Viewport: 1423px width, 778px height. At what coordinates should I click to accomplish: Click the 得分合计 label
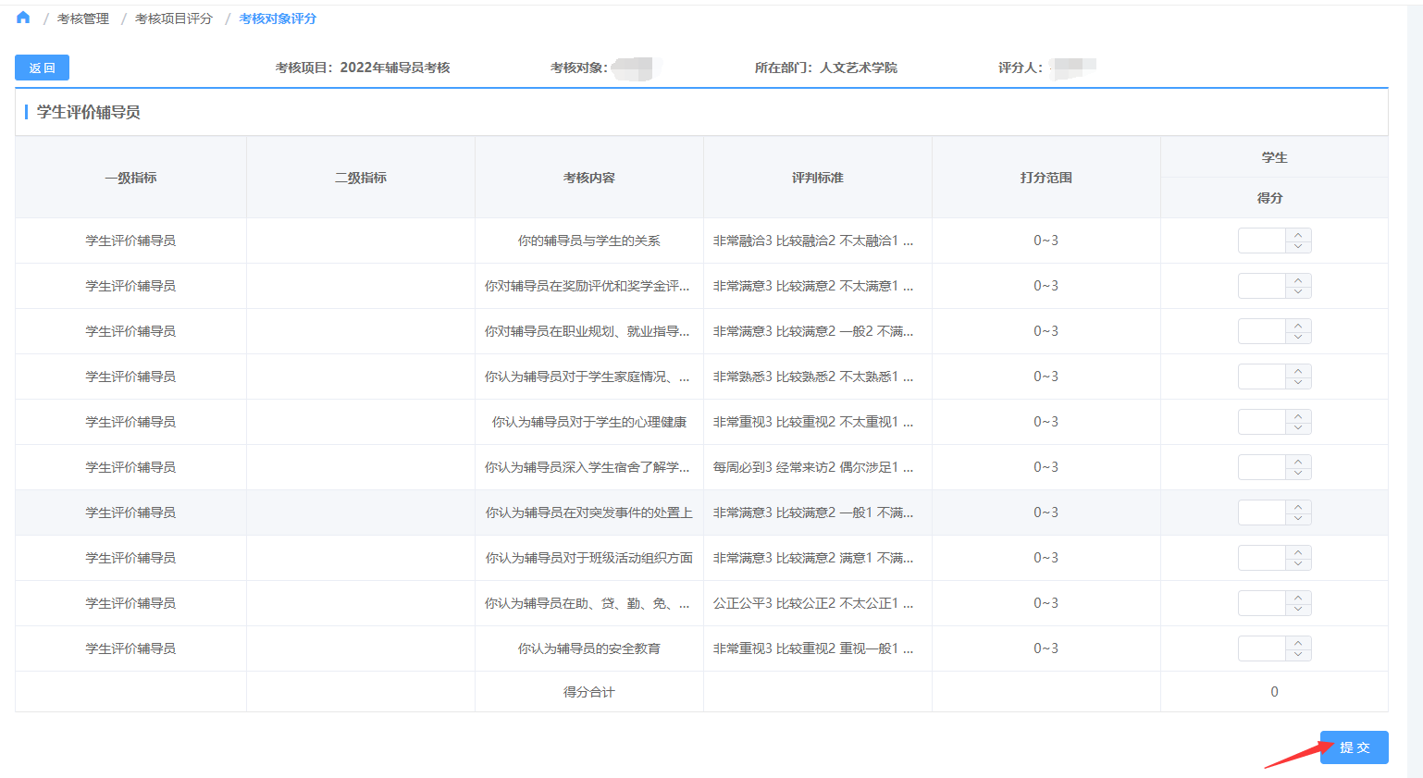[589, 692]
